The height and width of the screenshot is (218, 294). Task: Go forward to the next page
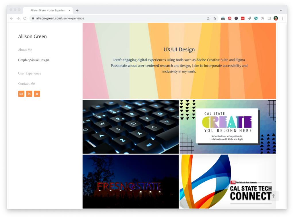(x=18, y=18)
